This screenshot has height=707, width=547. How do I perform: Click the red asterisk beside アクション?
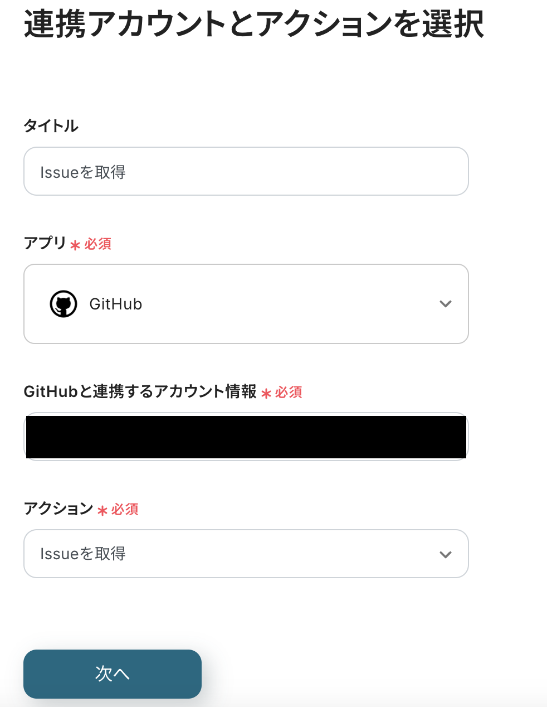(x=102, y=510)
